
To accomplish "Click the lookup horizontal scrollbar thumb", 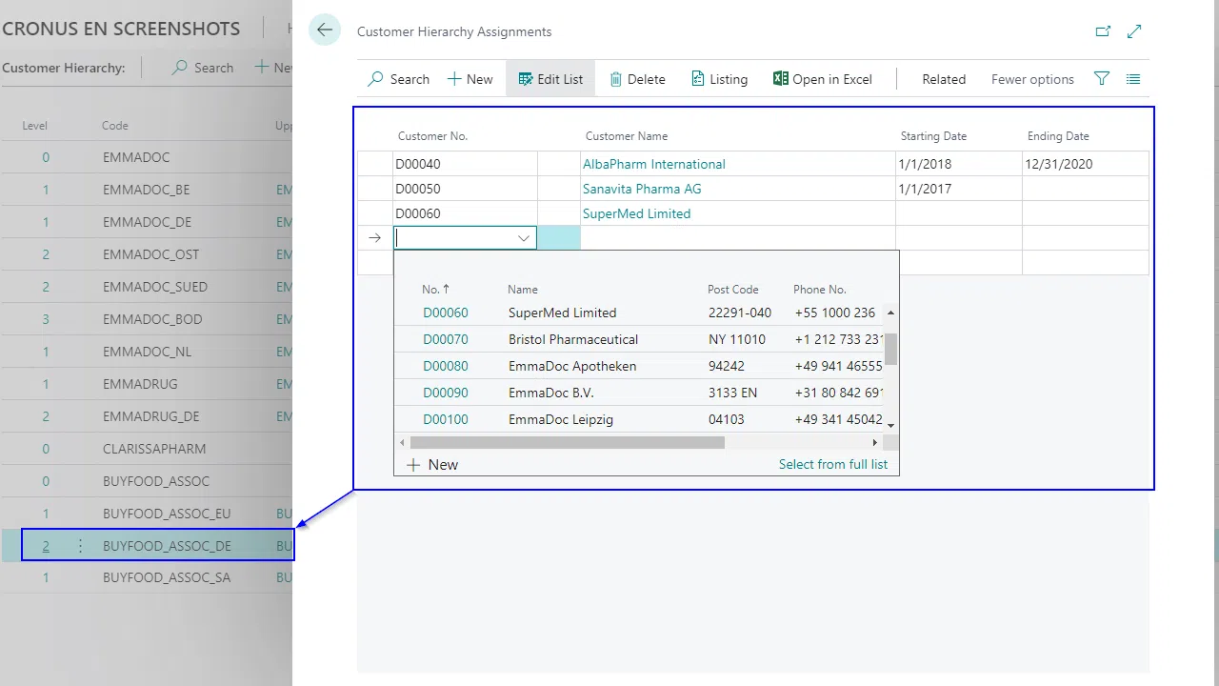I will click(567, 442).
